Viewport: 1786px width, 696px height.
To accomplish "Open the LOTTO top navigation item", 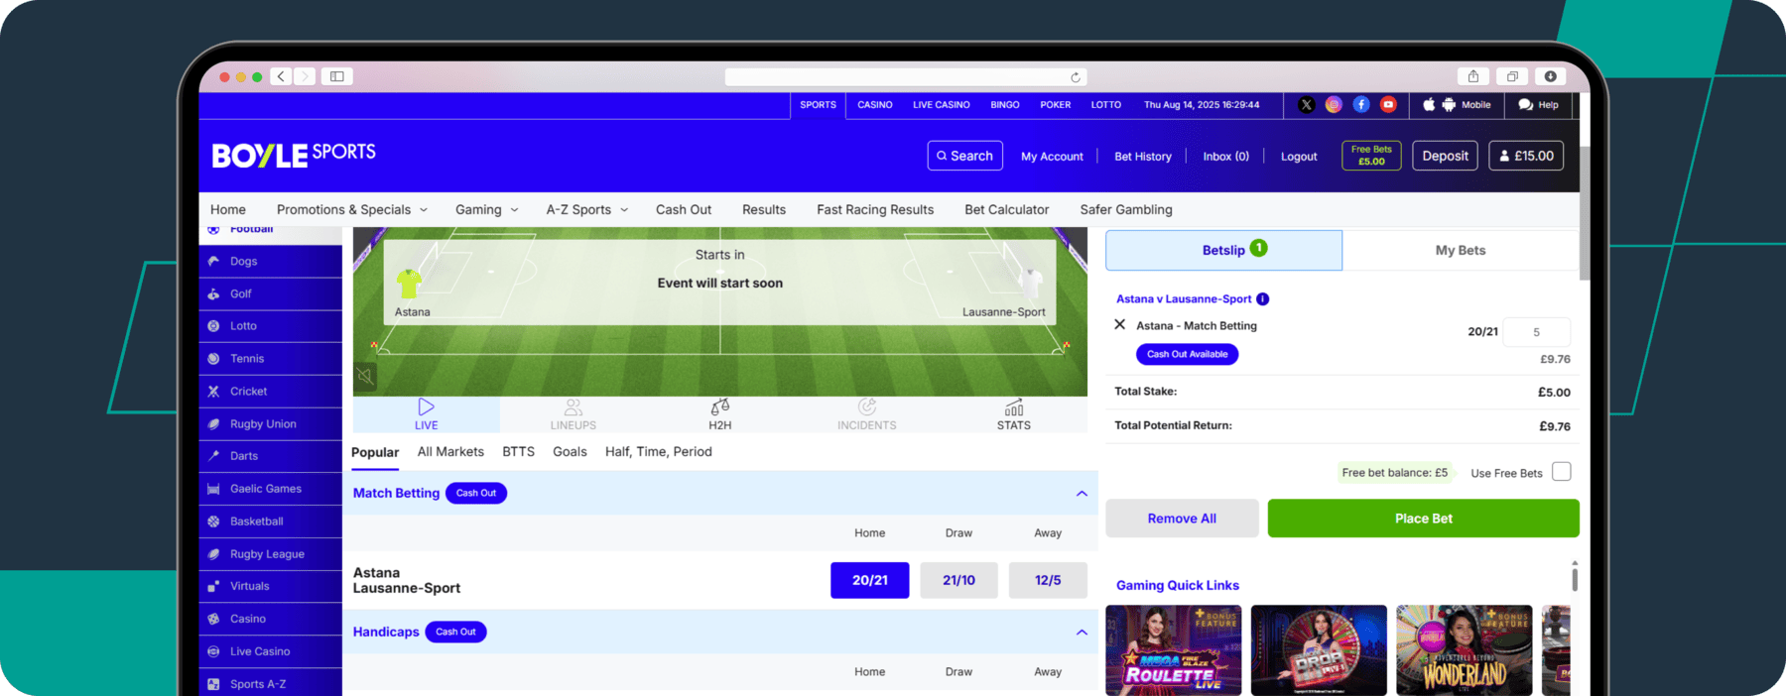I will 1106,104.
